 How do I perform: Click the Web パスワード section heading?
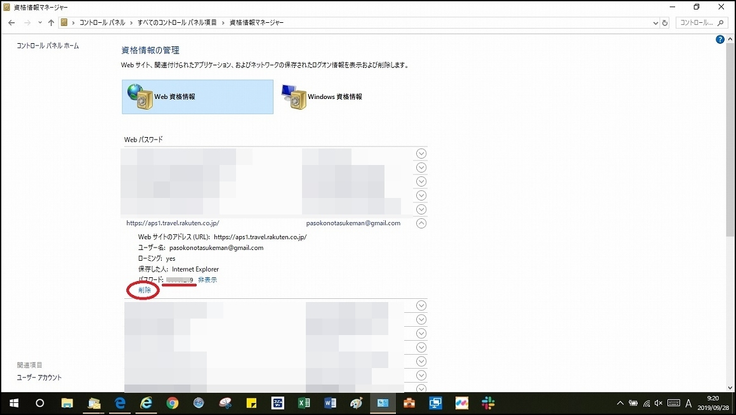143,140
